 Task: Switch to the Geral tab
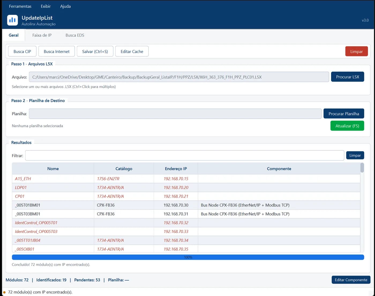(14, 35)
